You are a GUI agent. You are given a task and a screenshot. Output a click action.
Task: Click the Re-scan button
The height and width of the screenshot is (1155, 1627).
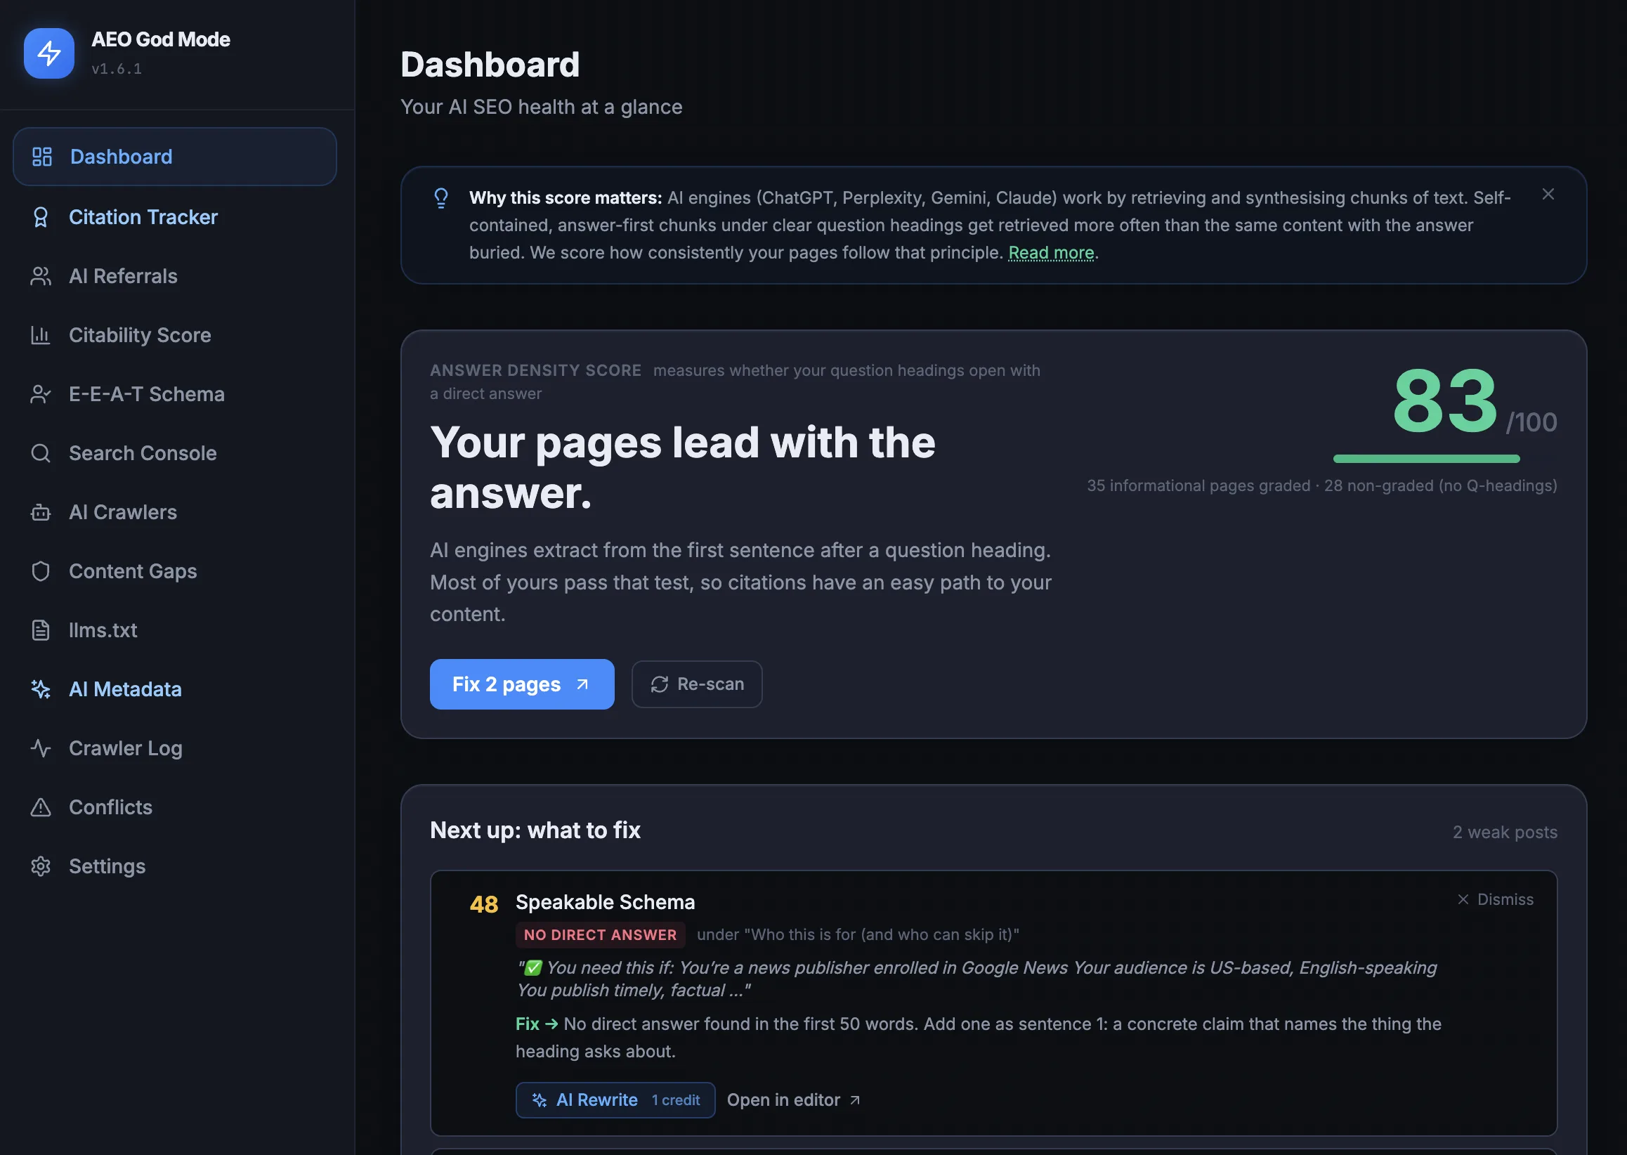(697, 684)
